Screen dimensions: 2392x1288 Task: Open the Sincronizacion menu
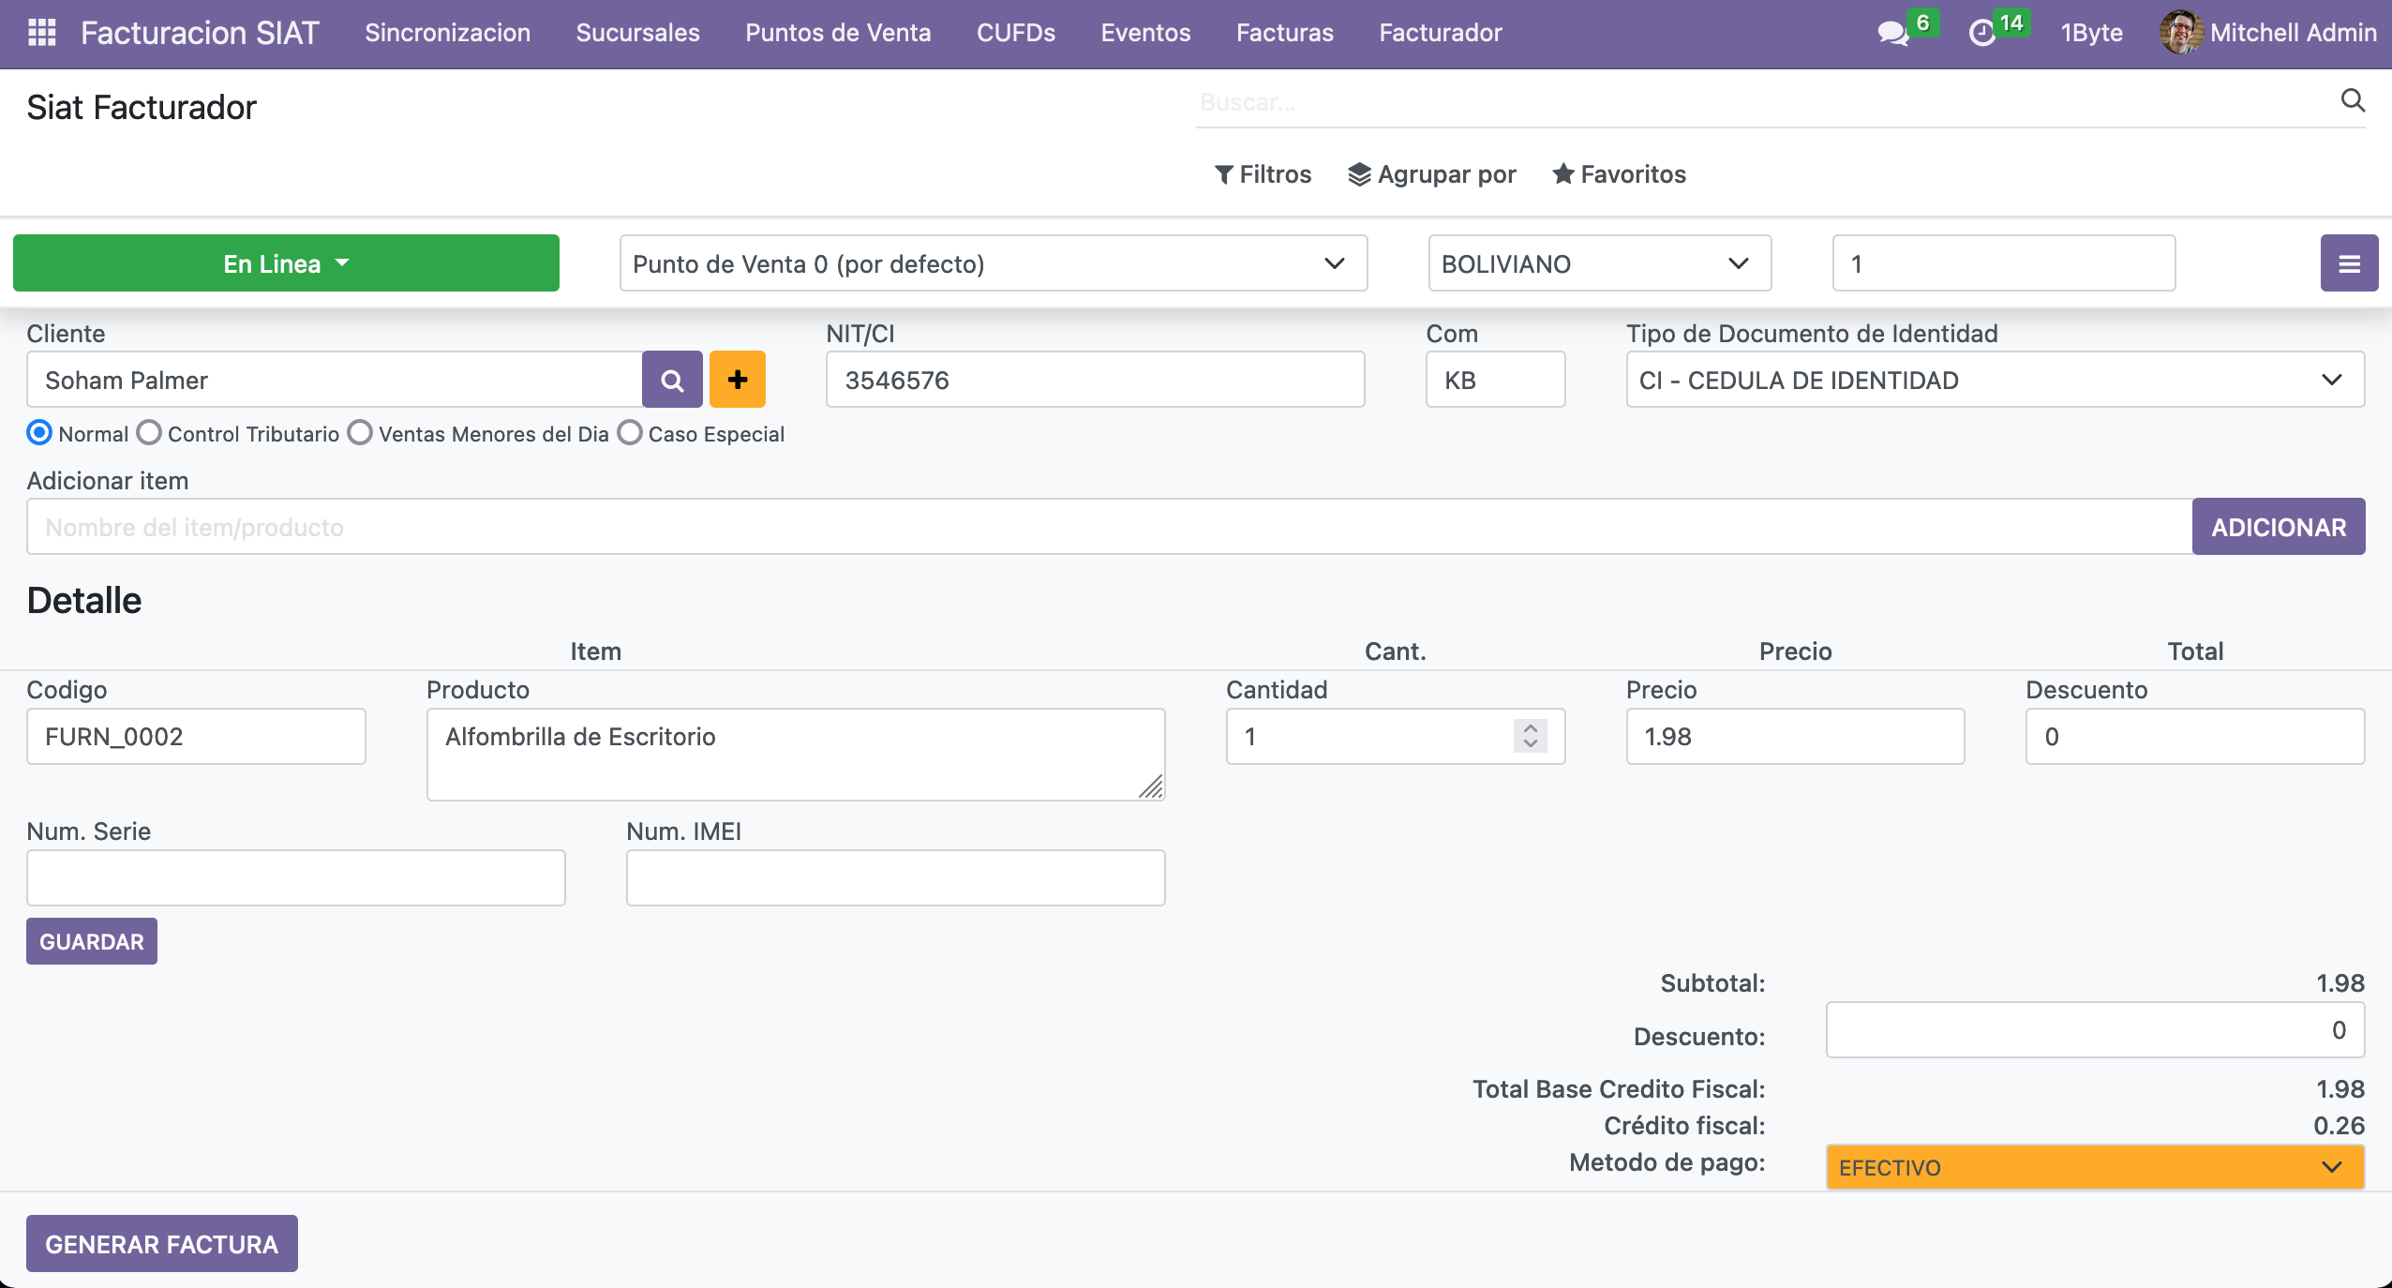click(x=447, y=33)
